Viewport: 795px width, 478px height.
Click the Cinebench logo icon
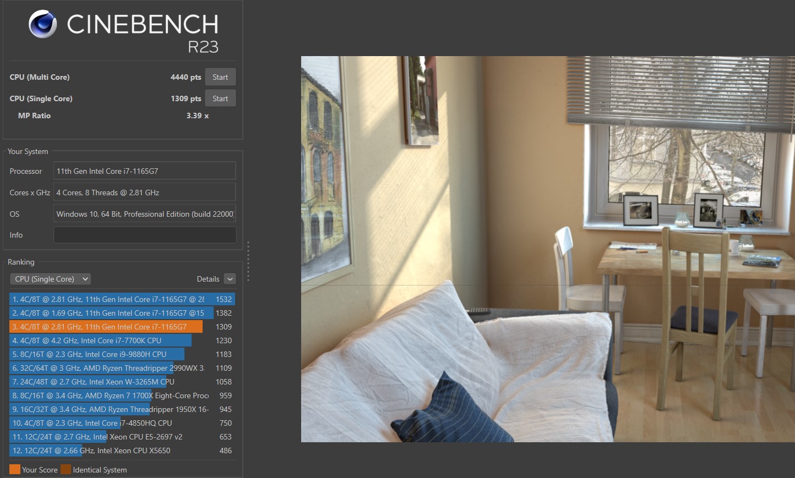(x=43, y=24)
